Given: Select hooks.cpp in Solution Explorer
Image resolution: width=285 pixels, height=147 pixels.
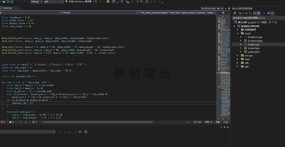Looking at the screenshot, I should (254, 45).
